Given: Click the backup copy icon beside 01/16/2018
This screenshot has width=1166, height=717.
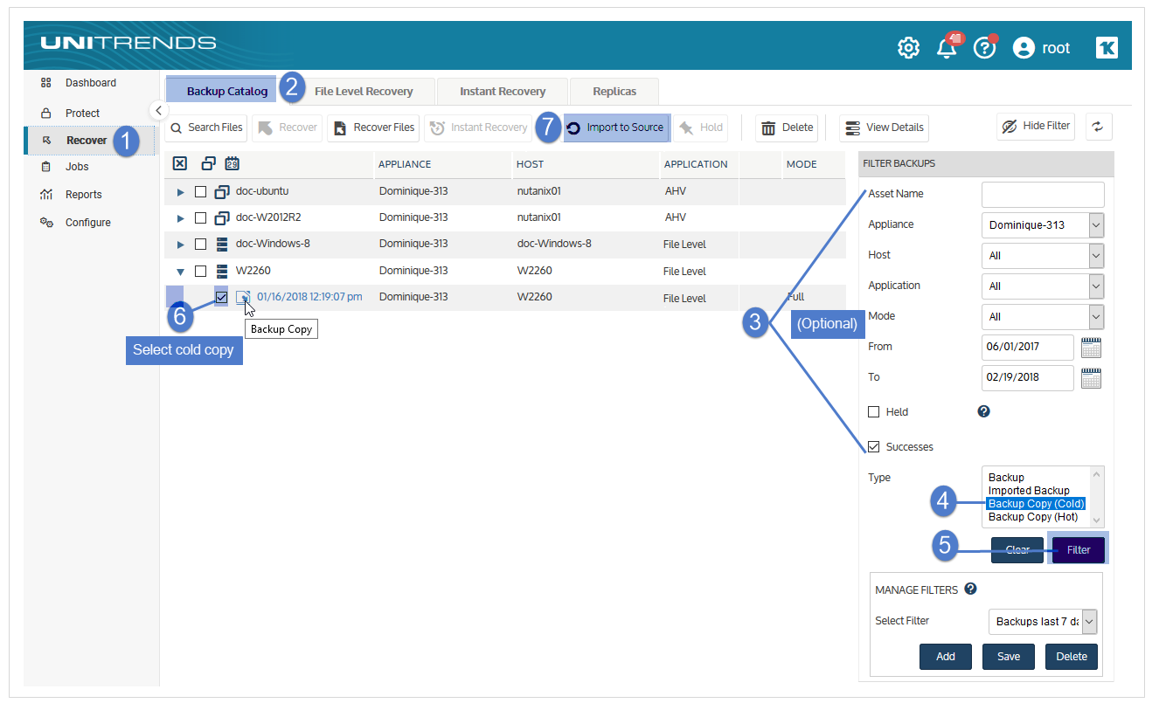Looking at the screenshot, I should 243,298.
